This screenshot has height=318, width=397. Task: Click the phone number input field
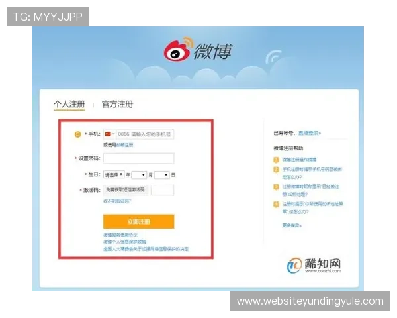click(x=145, y=134)
